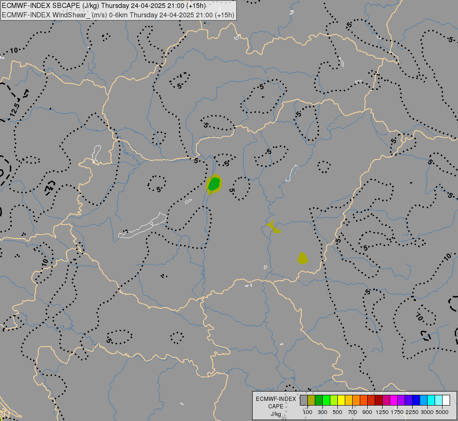Click the 1250 legend value

click(382, 412)
